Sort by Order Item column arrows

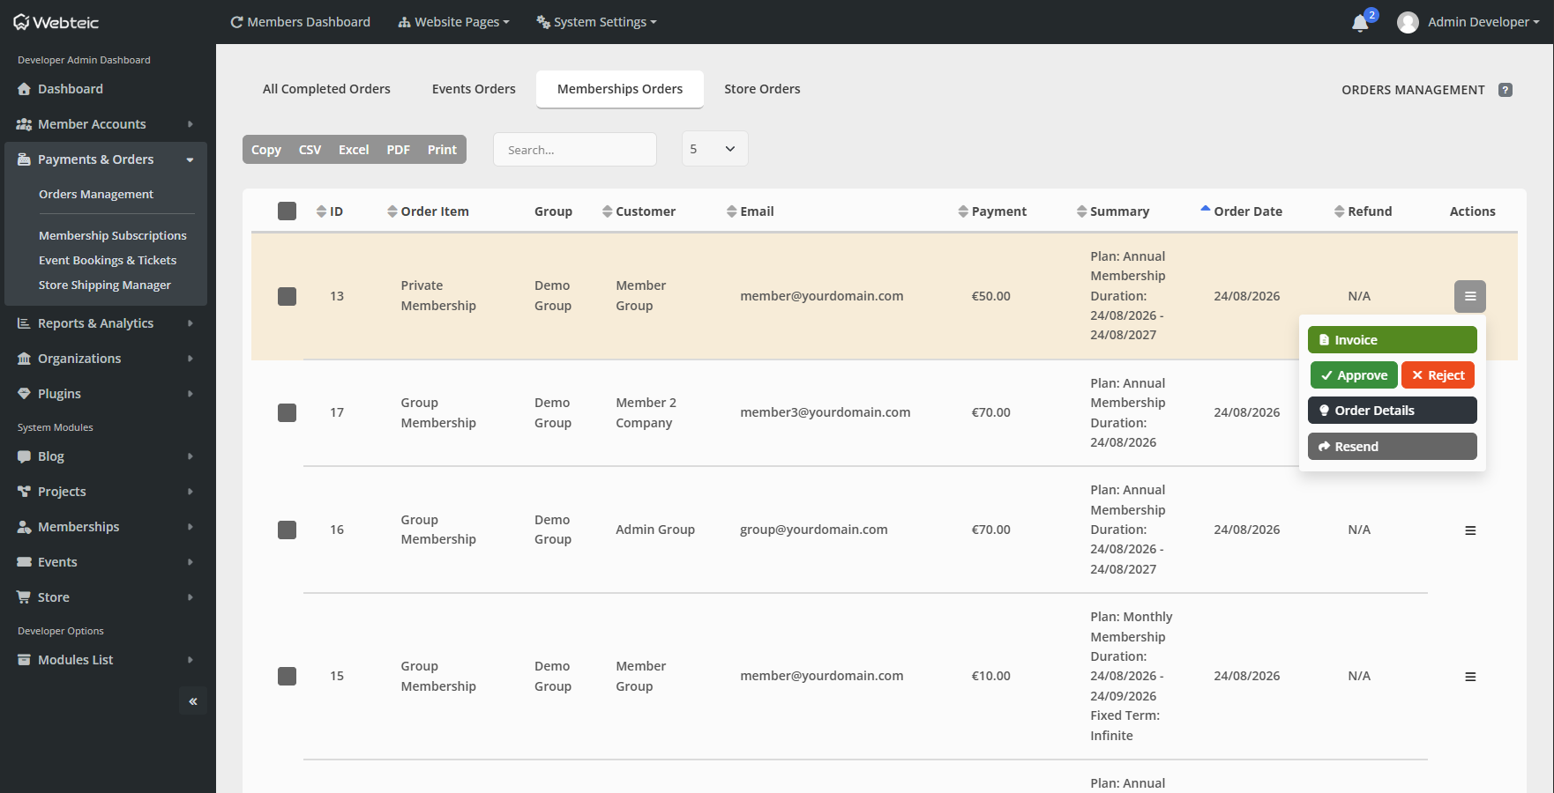pyautogui.click(x=392, y=211)
